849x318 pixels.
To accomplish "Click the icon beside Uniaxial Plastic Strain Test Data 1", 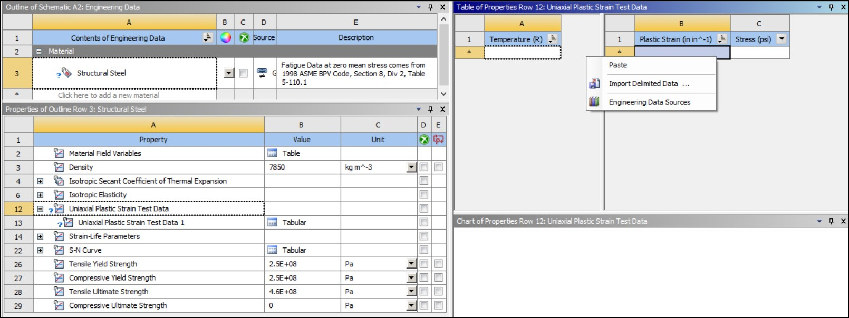I will coord(69,222).
